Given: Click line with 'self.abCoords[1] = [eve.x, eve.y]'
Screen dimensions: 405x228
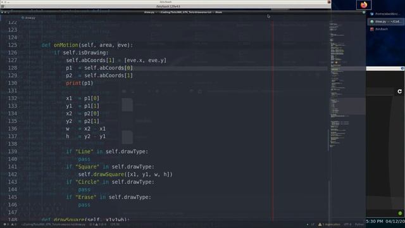Looking at the screenshot, I should coord(116,60).
